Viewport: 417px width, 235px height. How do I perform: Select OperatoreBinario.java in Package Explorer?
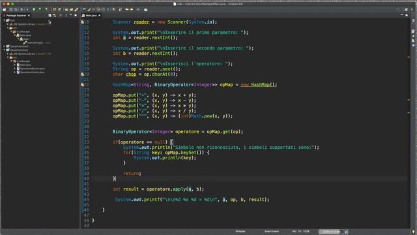[33, 69]
